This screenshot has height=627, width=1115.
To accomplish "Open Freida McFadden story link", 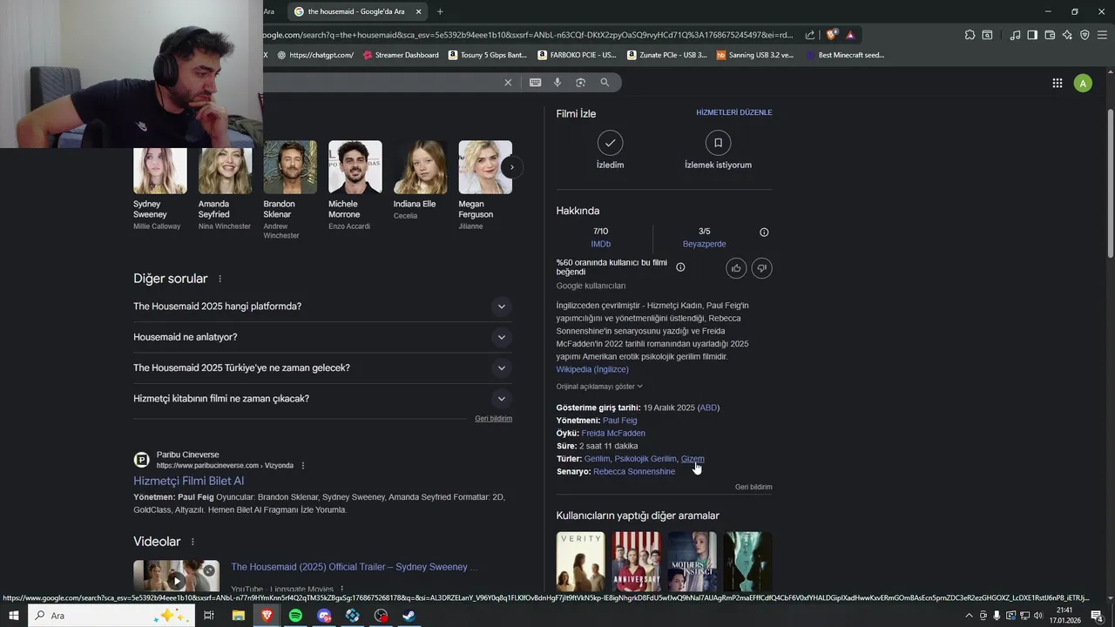I will click(613, 433).
